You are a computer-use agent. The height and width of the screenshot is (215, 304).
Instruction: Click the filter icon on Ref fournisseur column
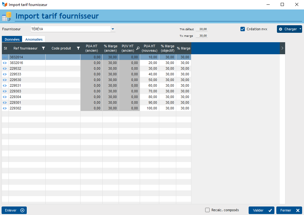tap(43, 48)
